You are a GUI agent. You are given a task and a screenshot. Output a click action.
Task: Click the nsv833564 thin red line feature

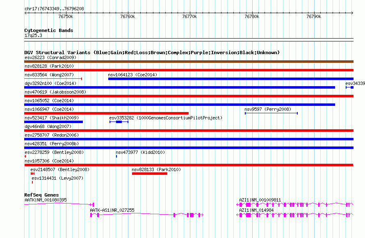tap(53, 79)
